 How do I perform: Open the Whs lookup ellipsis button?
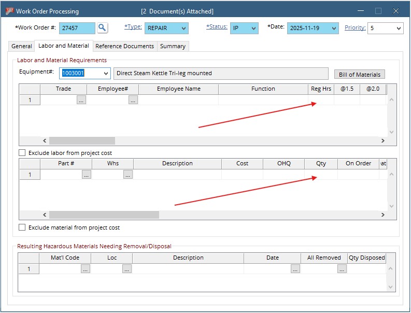tap(128, 175)
